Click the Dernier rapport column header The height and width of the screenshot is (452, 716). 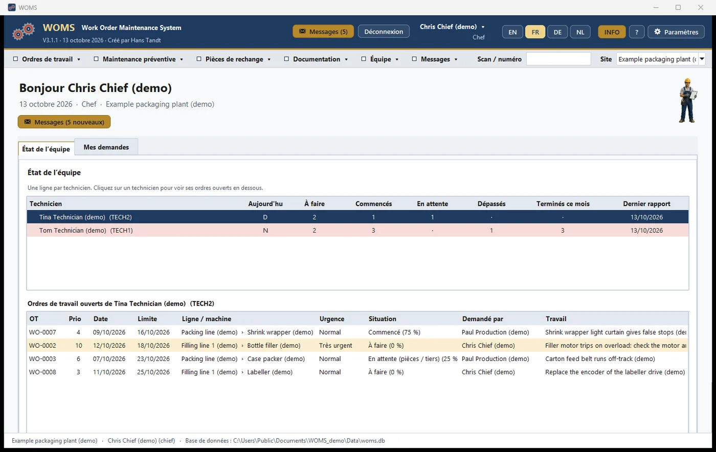(646, 204)
